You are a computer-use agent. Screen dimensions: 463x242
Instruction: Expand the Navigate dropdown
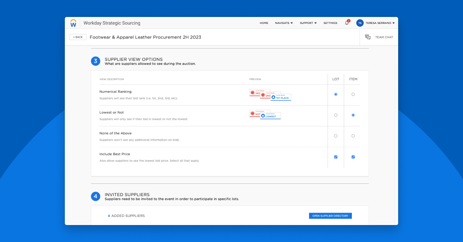tap(284, 23)
